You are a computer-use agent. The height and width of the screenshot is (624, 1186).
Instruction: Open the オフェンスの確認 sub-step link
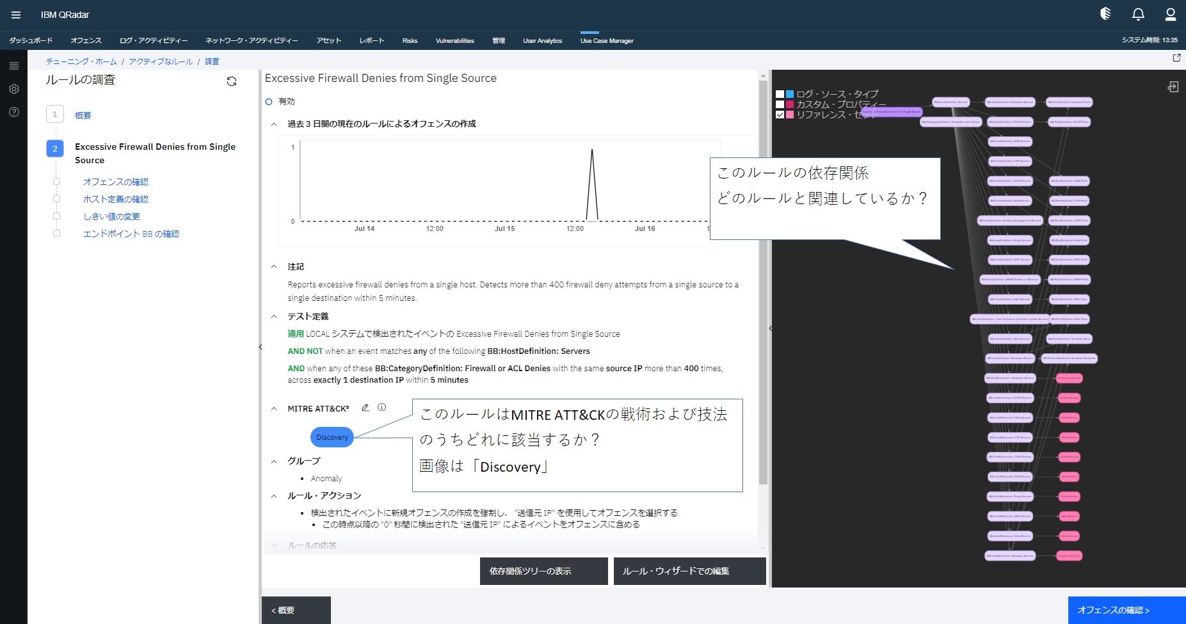(x=116, y=182)
